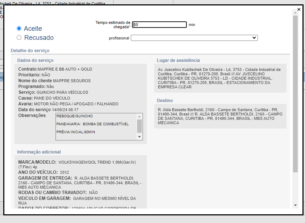This screenshot has width=305, height=223.
Task: Click Serviço: GUINCHO PARA VEÍCULOS
Action: (x=53, y=92)
